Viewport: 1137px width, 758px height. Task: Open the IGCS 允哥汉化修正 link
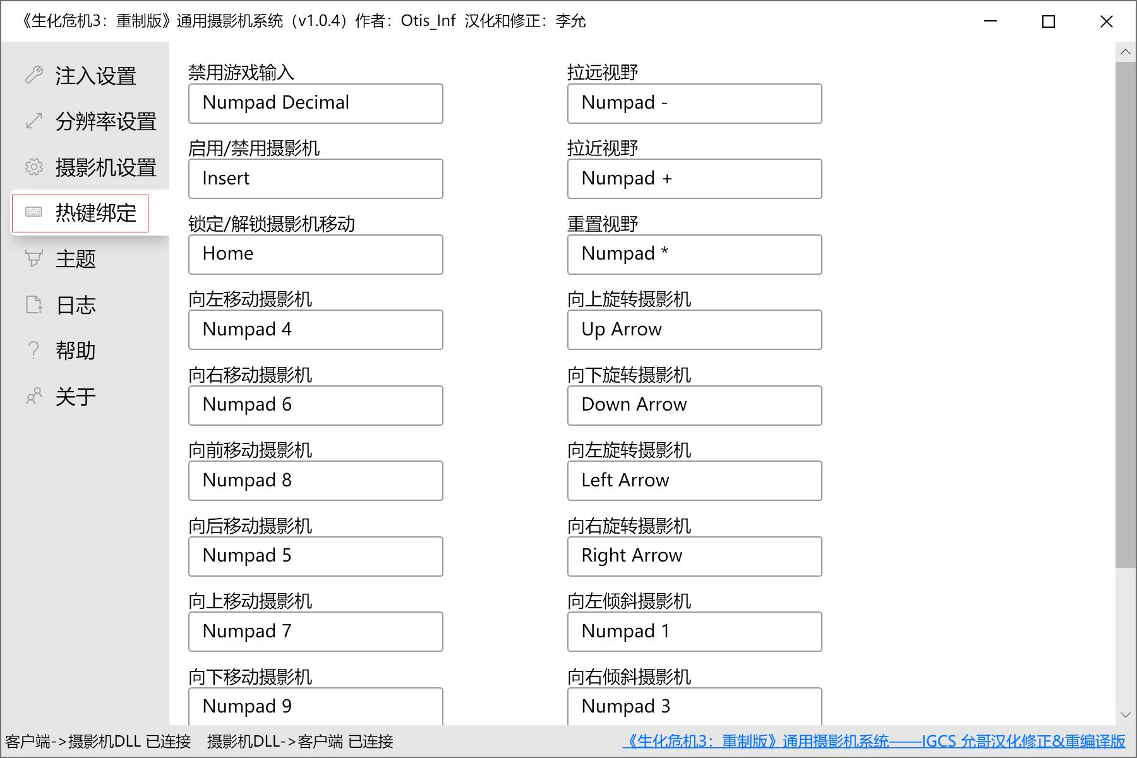tap(874, 741)
